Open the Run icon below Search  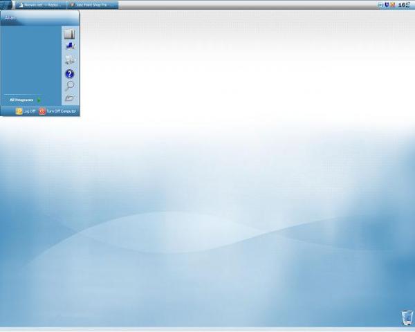70,98
